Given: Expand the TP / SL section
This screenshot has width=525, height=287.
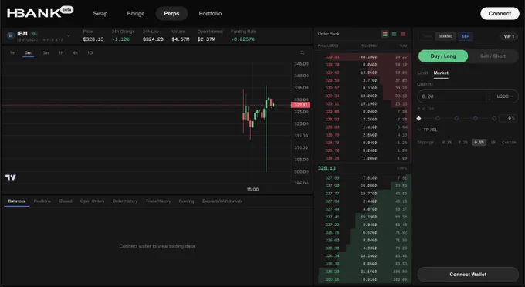Looking at the screenshot, I should [428, 130].
